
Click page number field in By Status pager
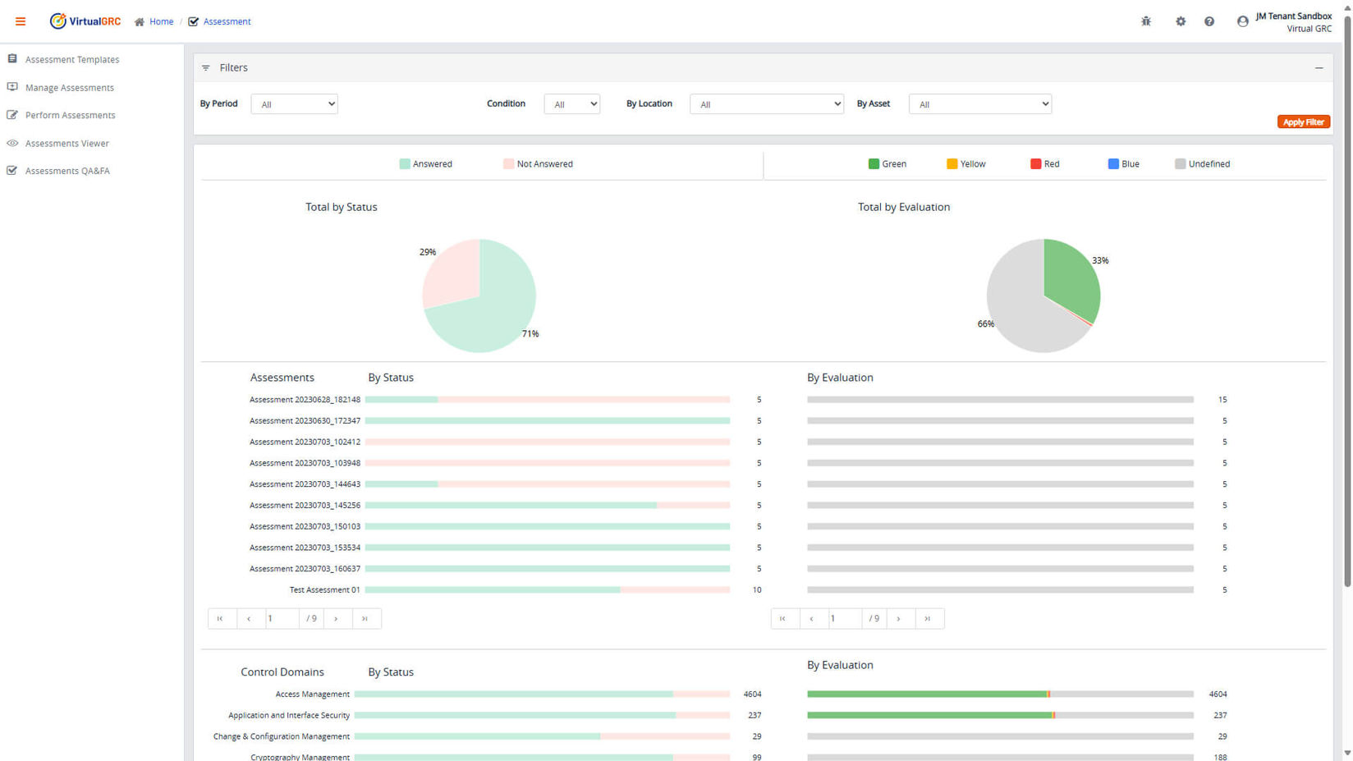tap(282, 618)
